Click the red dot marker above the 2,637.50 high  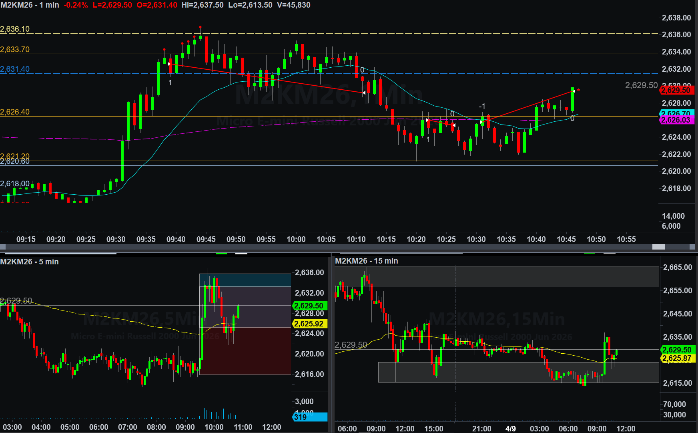point(200,27)
